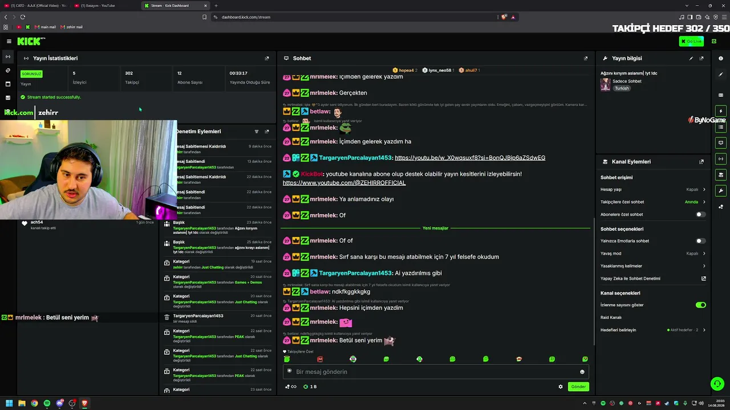The height and width of the screenshot is (410, 730).
Task: Click the info icon in right sidebar
Action: (x=721, y=58)
